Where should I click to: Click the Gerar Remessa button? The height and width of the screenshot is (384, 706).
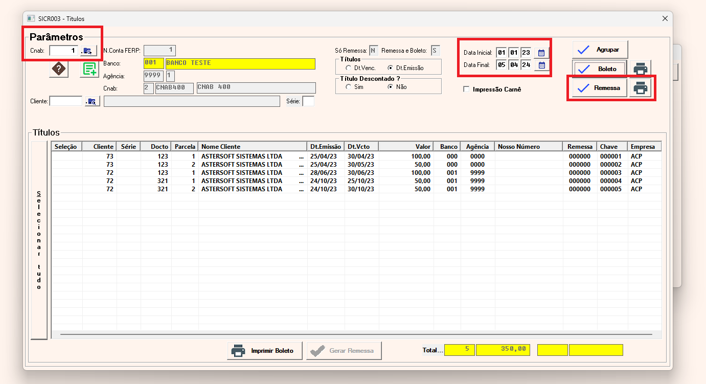click(x=344, y=351)
